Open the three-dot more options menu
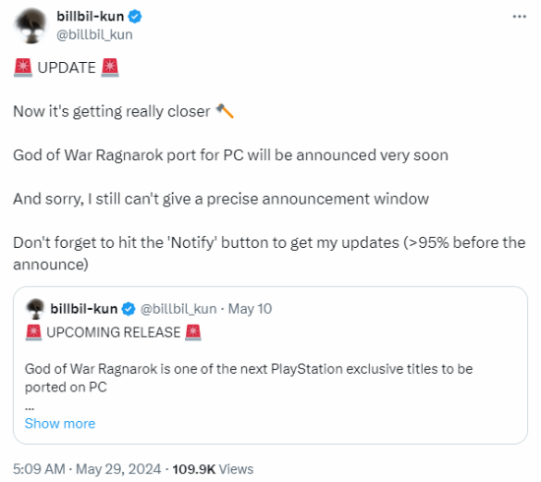 pyautogui.click(x=519, y=17)
